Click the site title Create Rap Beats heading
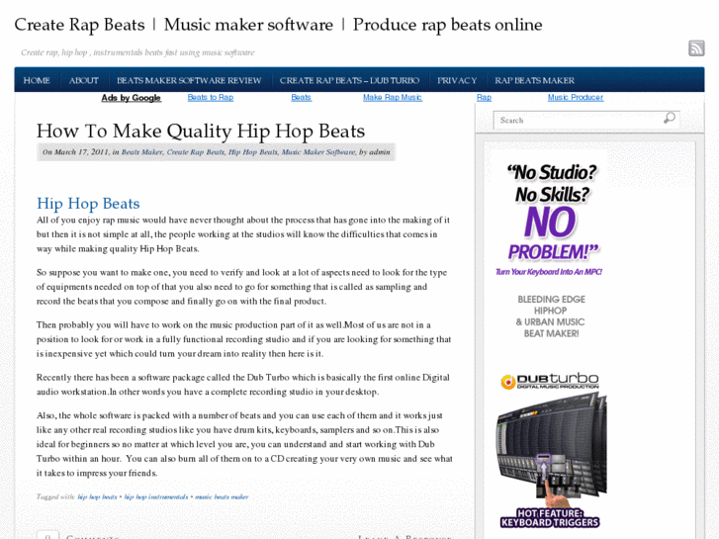The image size is (719, 539). point(278,25)
